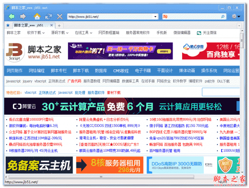This screenshot has height=188, width=249.
Task: Open the home page icon
Action: coord(37,16)
